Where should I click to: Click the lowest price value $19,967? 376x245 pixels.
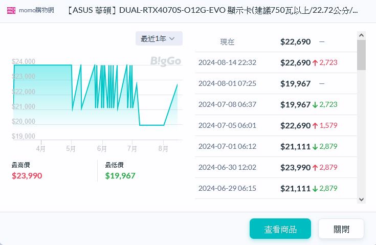[x=120, y=176]
